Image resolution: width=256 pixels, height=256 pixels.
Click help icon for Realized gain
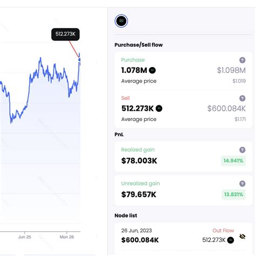coord(242,150)
